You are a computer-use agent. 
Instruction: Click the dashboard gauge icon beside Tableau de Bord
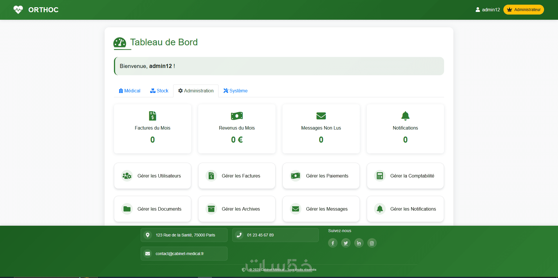point(120,42)
